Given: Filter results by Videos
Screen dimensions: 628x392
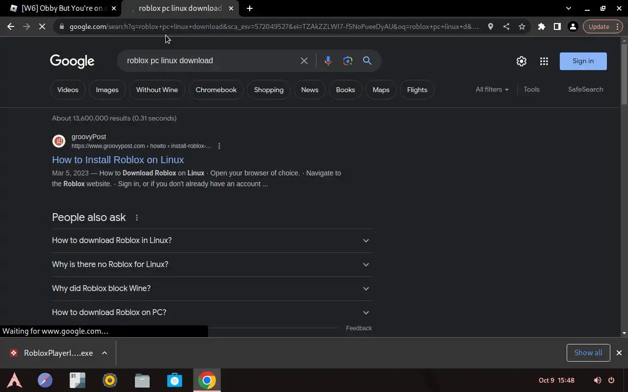Looking at the screenshot, I should pos(68,90).
